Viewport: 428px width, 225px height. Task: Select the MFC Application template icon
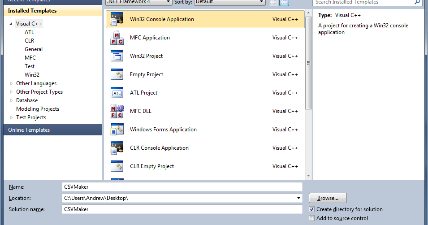tap(117, 38)
